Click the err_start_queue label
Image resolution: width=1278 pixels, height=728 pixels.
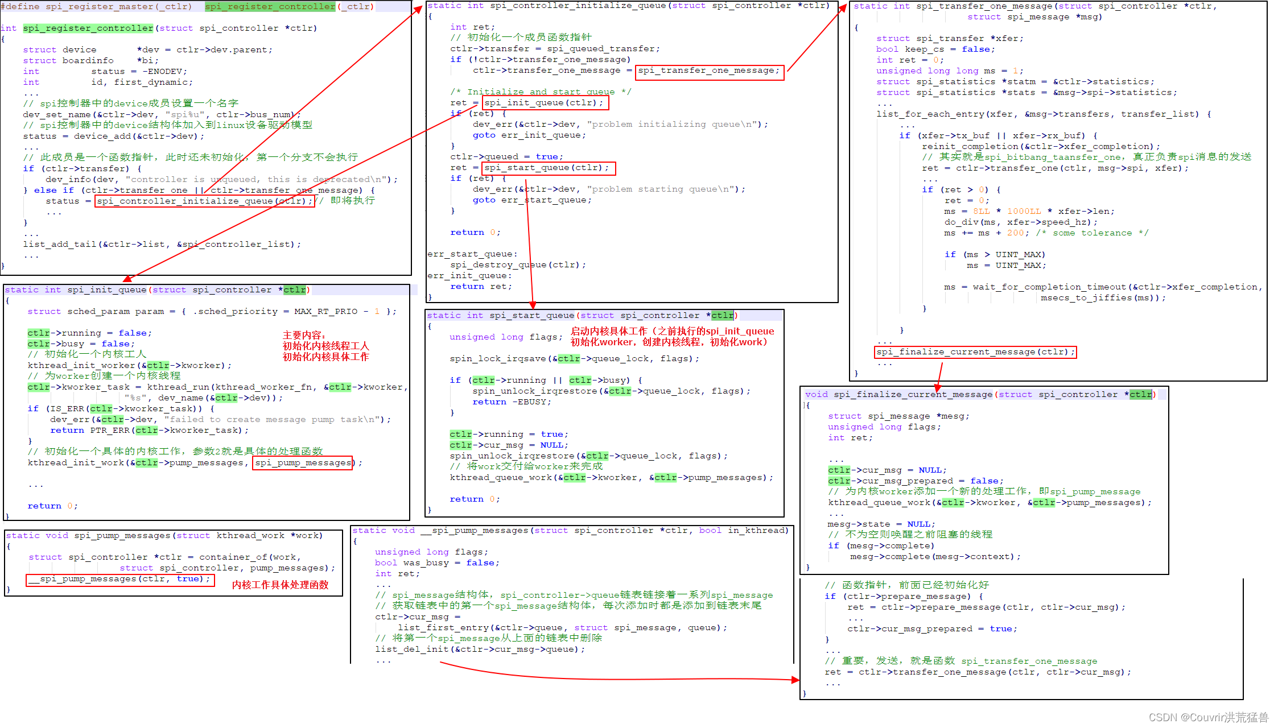click(472, 254)
